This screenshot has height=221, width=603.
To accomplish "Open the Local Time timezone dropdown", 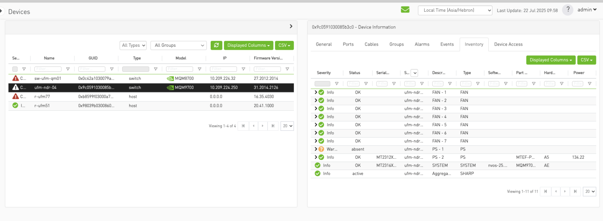I will [x=455, y=10].
